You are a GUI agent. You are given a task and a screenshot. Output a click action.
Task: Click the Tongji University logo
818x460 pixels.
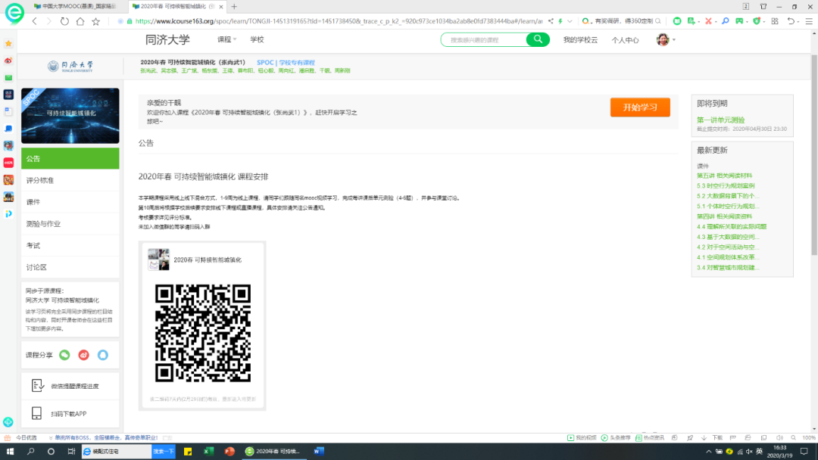[x=70, y=66]
